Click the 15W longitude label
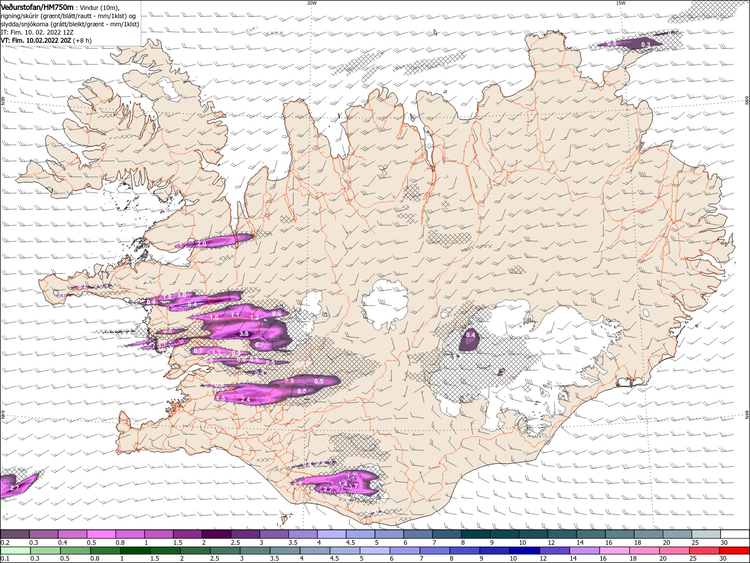This screenshot has height=563, width=750. [x=621, y=3]
